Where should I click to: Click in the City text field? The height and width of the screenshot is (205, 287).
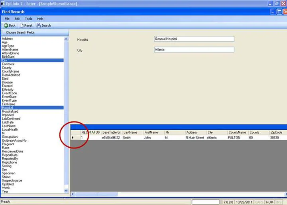(194, 50)
